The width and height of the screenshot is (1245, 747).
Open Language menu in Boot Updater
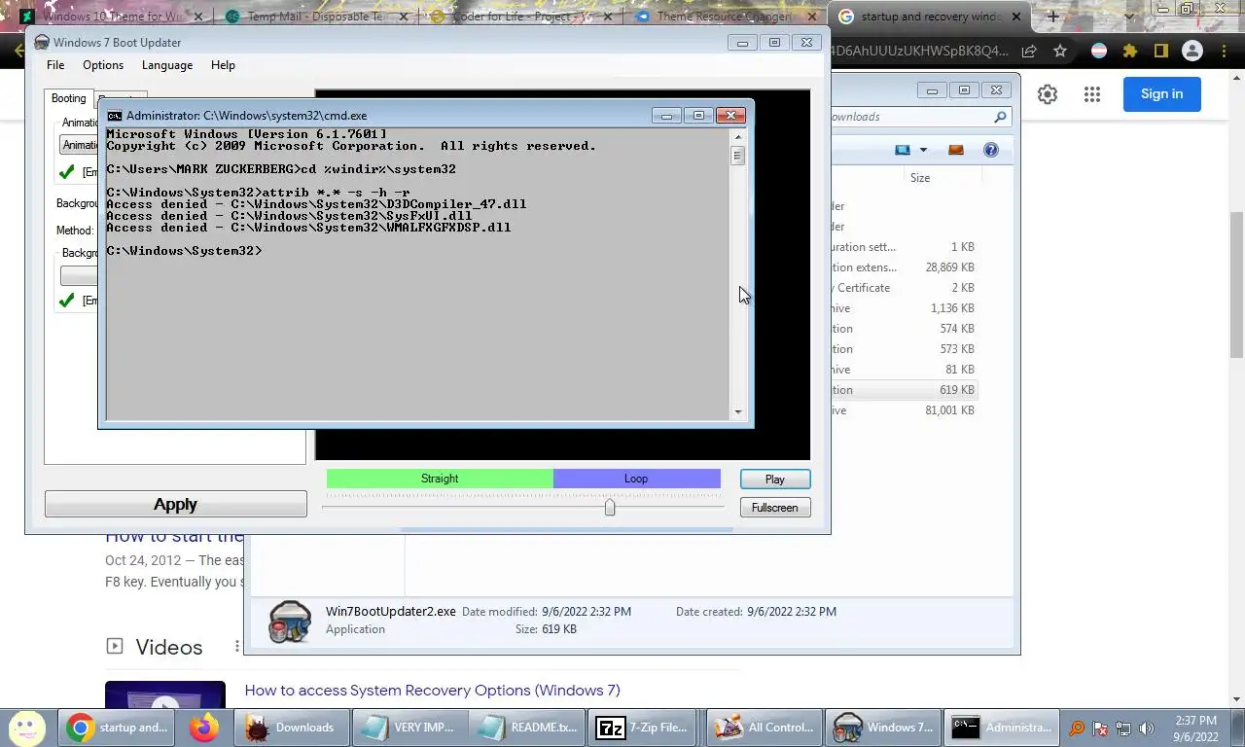coord(167,65)
